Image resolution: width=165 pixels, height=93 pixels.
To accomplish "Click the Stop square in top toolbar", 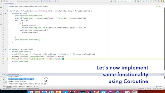I will tap(141, 1).
